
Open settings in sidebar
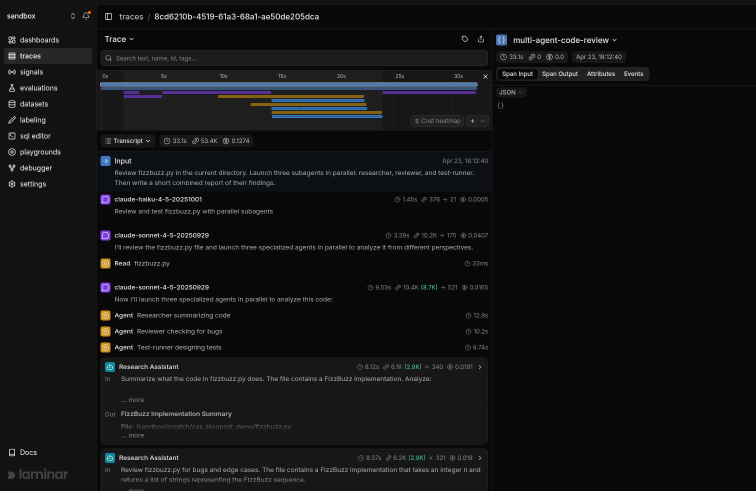48,184
